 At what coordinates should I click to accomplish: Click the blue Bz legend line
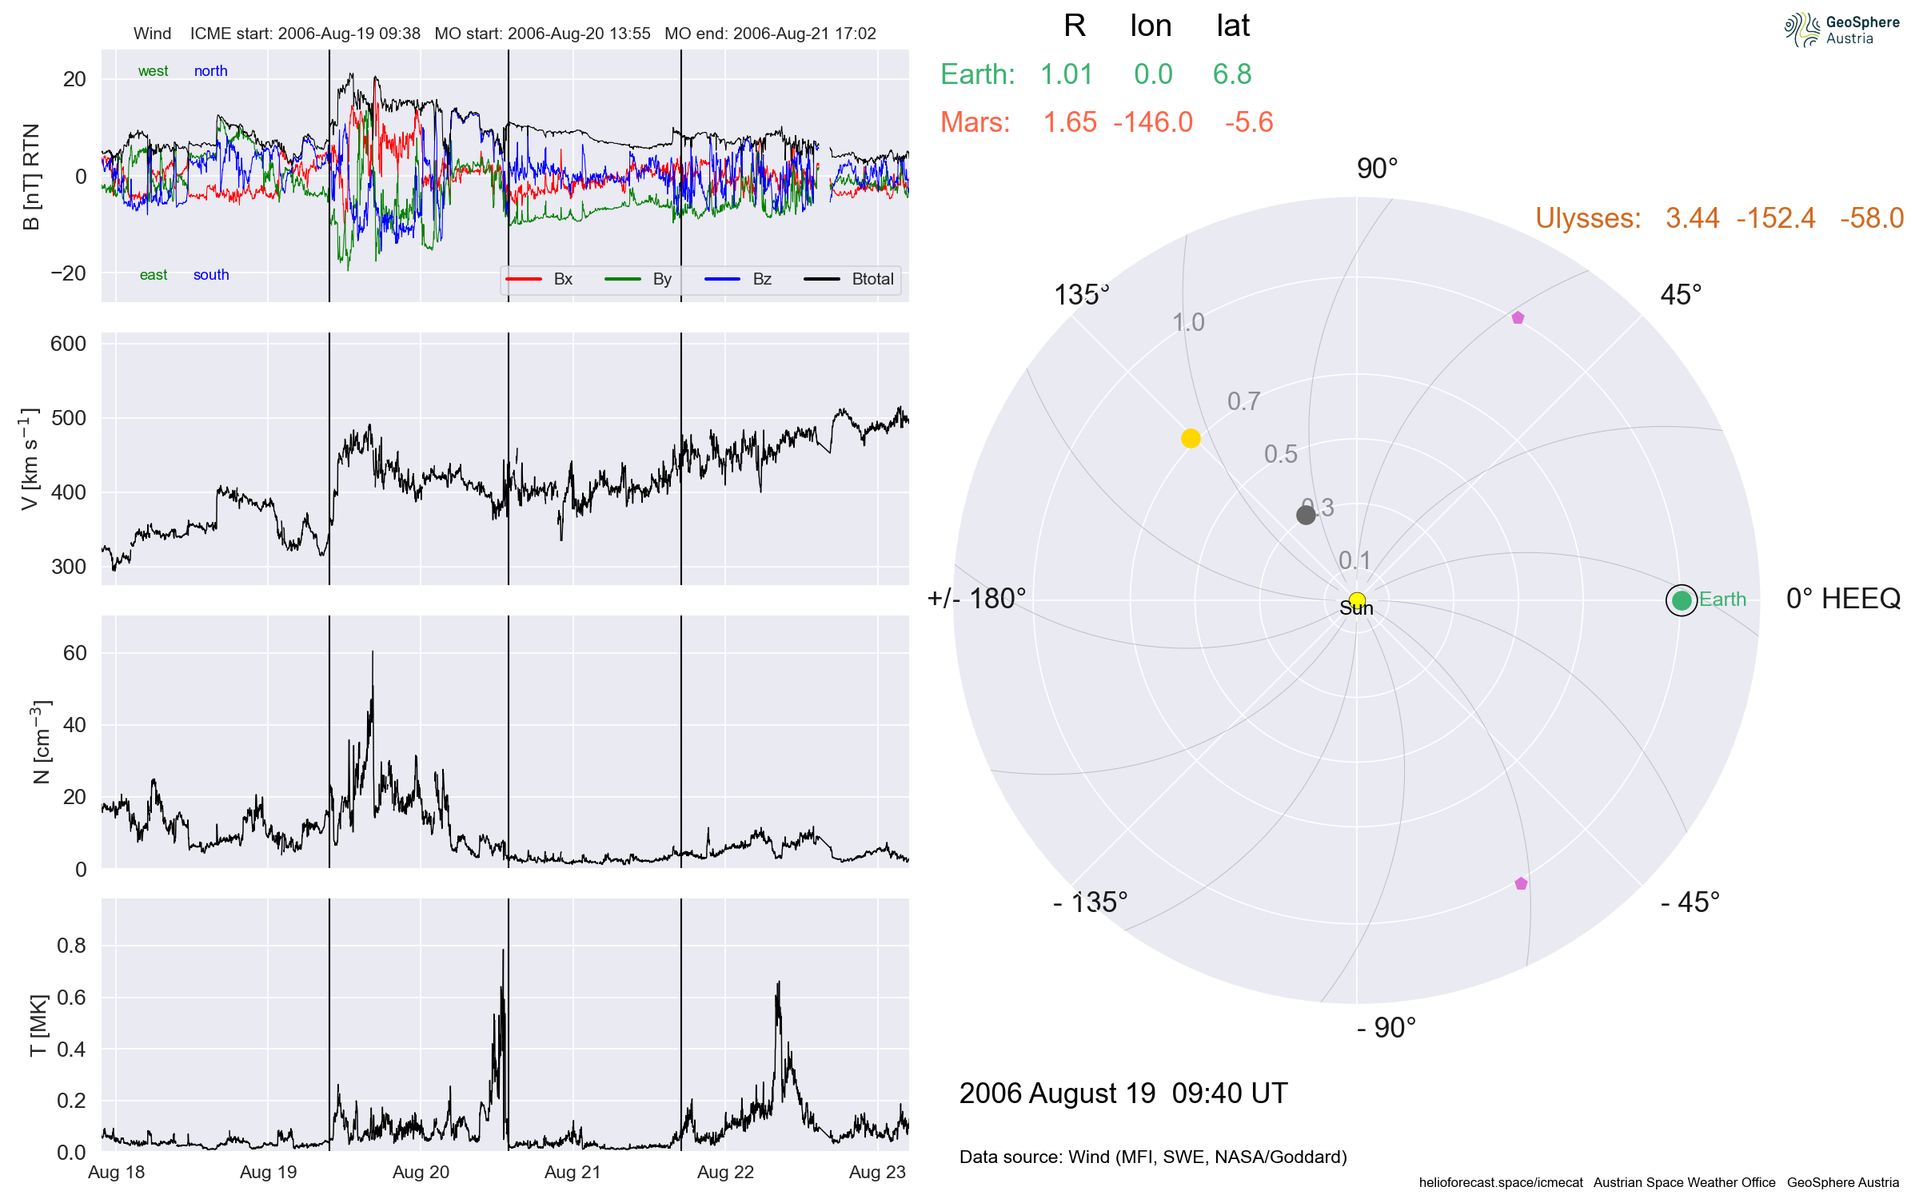722,279
